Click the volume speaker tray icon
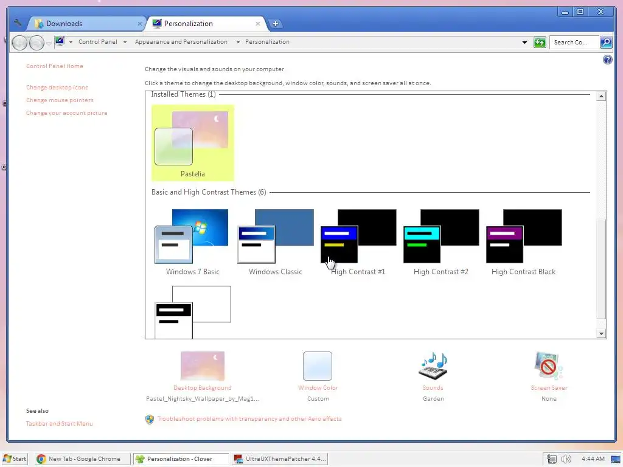The image size is (623, 467). coord(566,459)
